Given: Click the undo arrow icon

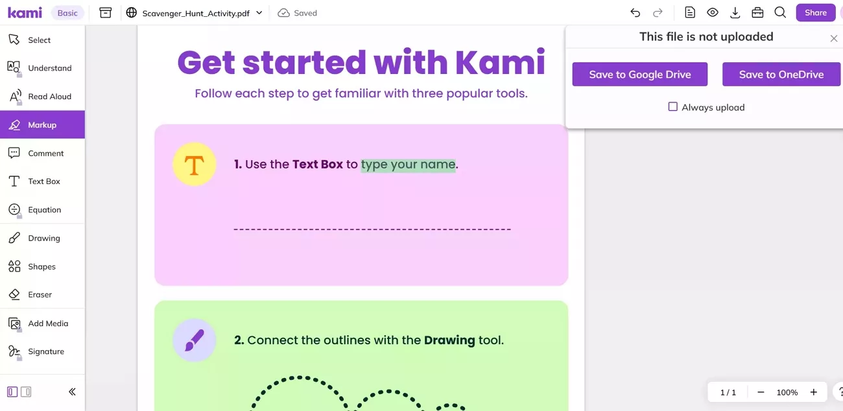Looking at the screenshot, I should pos(635,13).
